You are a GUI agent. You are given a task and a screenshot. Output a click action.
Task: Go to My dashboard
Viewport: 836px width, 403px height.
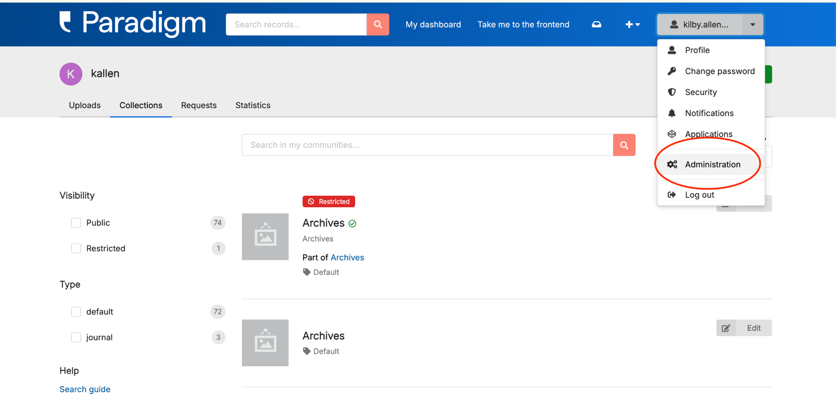pyautogui.click(x=433, y=24)
